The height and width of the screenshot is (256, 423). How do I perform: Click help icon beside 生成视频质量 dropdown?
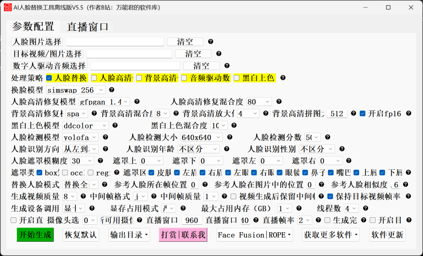[x=83, y=196]
